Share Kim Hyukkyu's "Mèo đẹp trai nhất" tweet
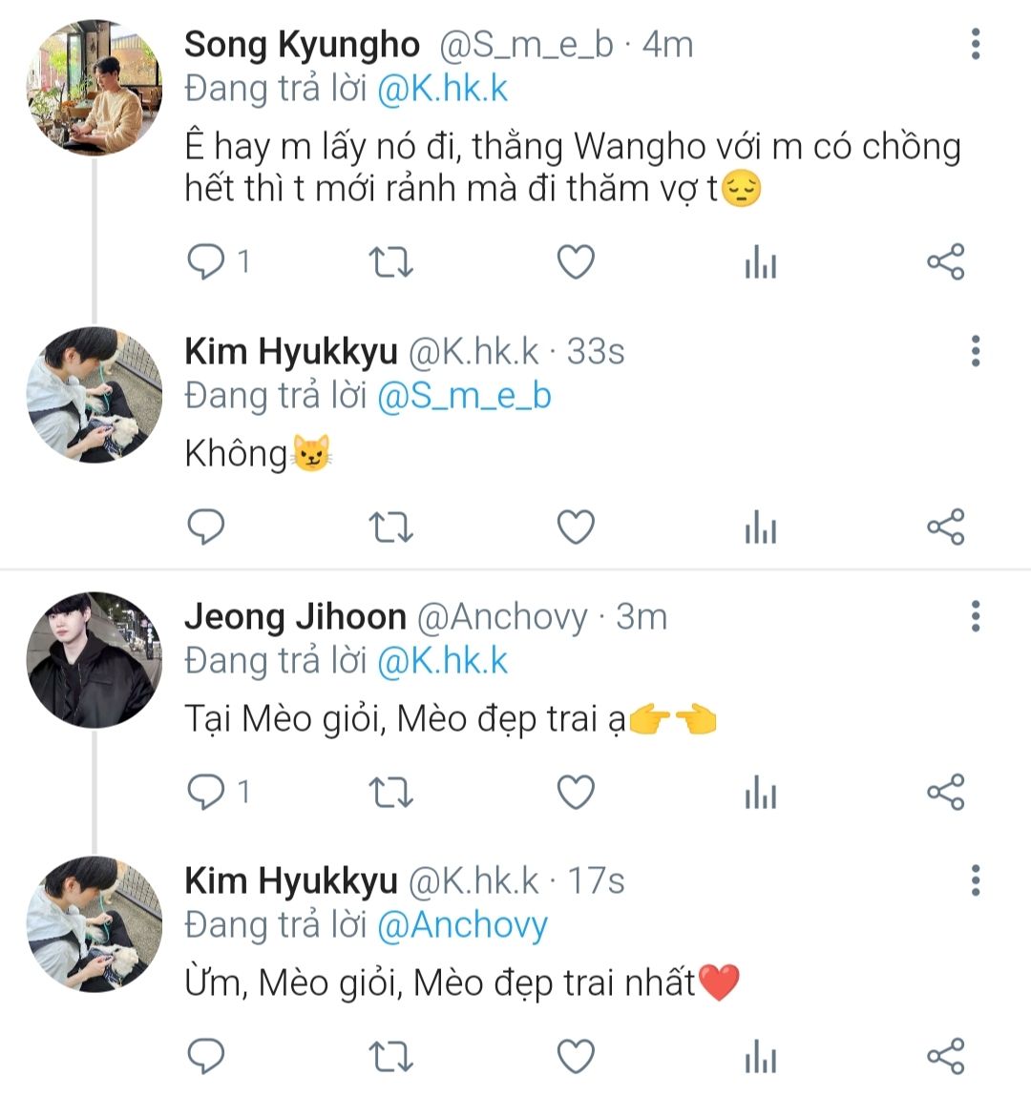The image size is (1031, 1096). 945,1056
